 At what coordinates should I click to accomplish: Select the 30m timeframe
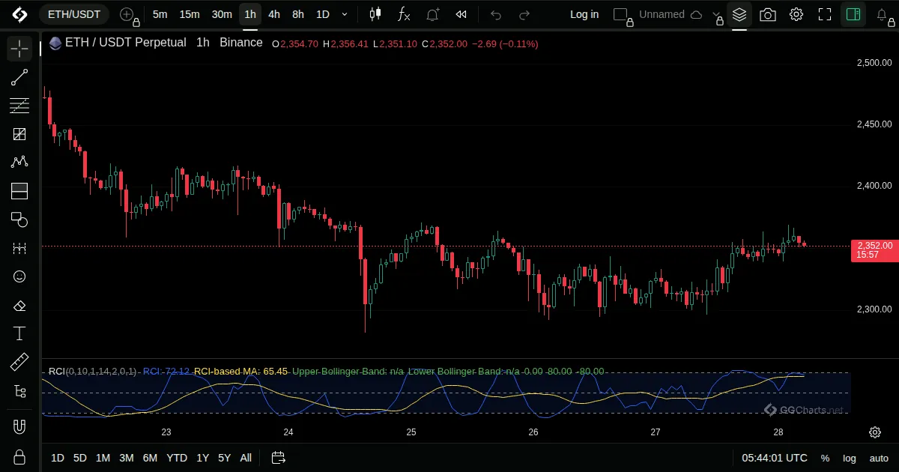(222, 14)
